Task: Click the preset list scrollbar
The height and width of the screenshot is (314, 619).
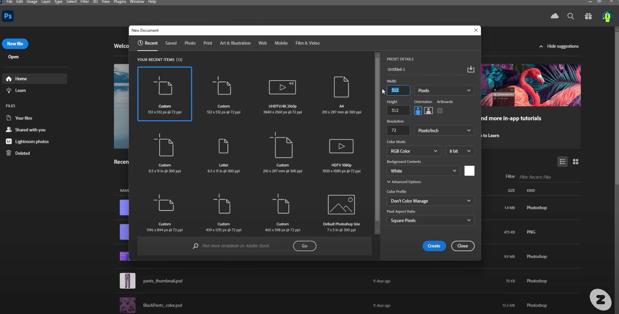Action: click(x=377, y=139)
